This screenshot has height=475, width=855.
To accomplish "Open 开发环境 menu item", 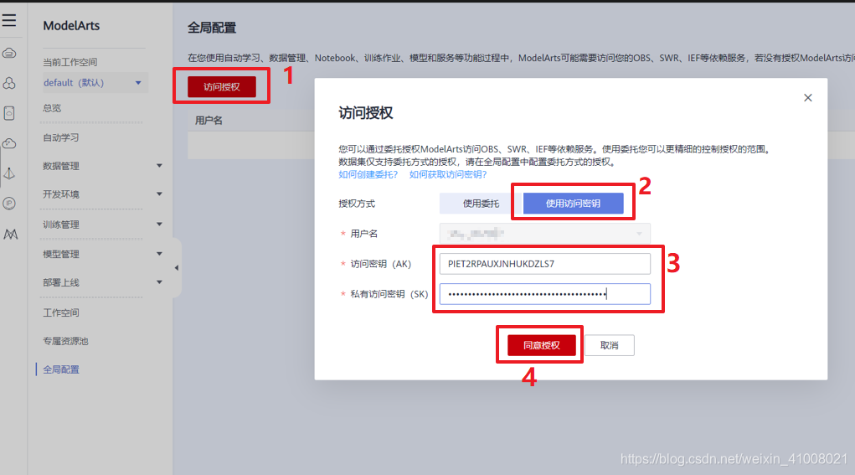I will (61, 194).
